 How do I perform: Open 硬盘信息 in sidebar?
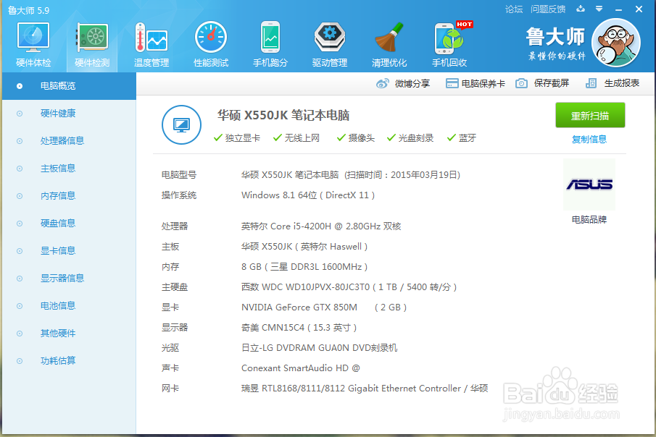(69, 224)
